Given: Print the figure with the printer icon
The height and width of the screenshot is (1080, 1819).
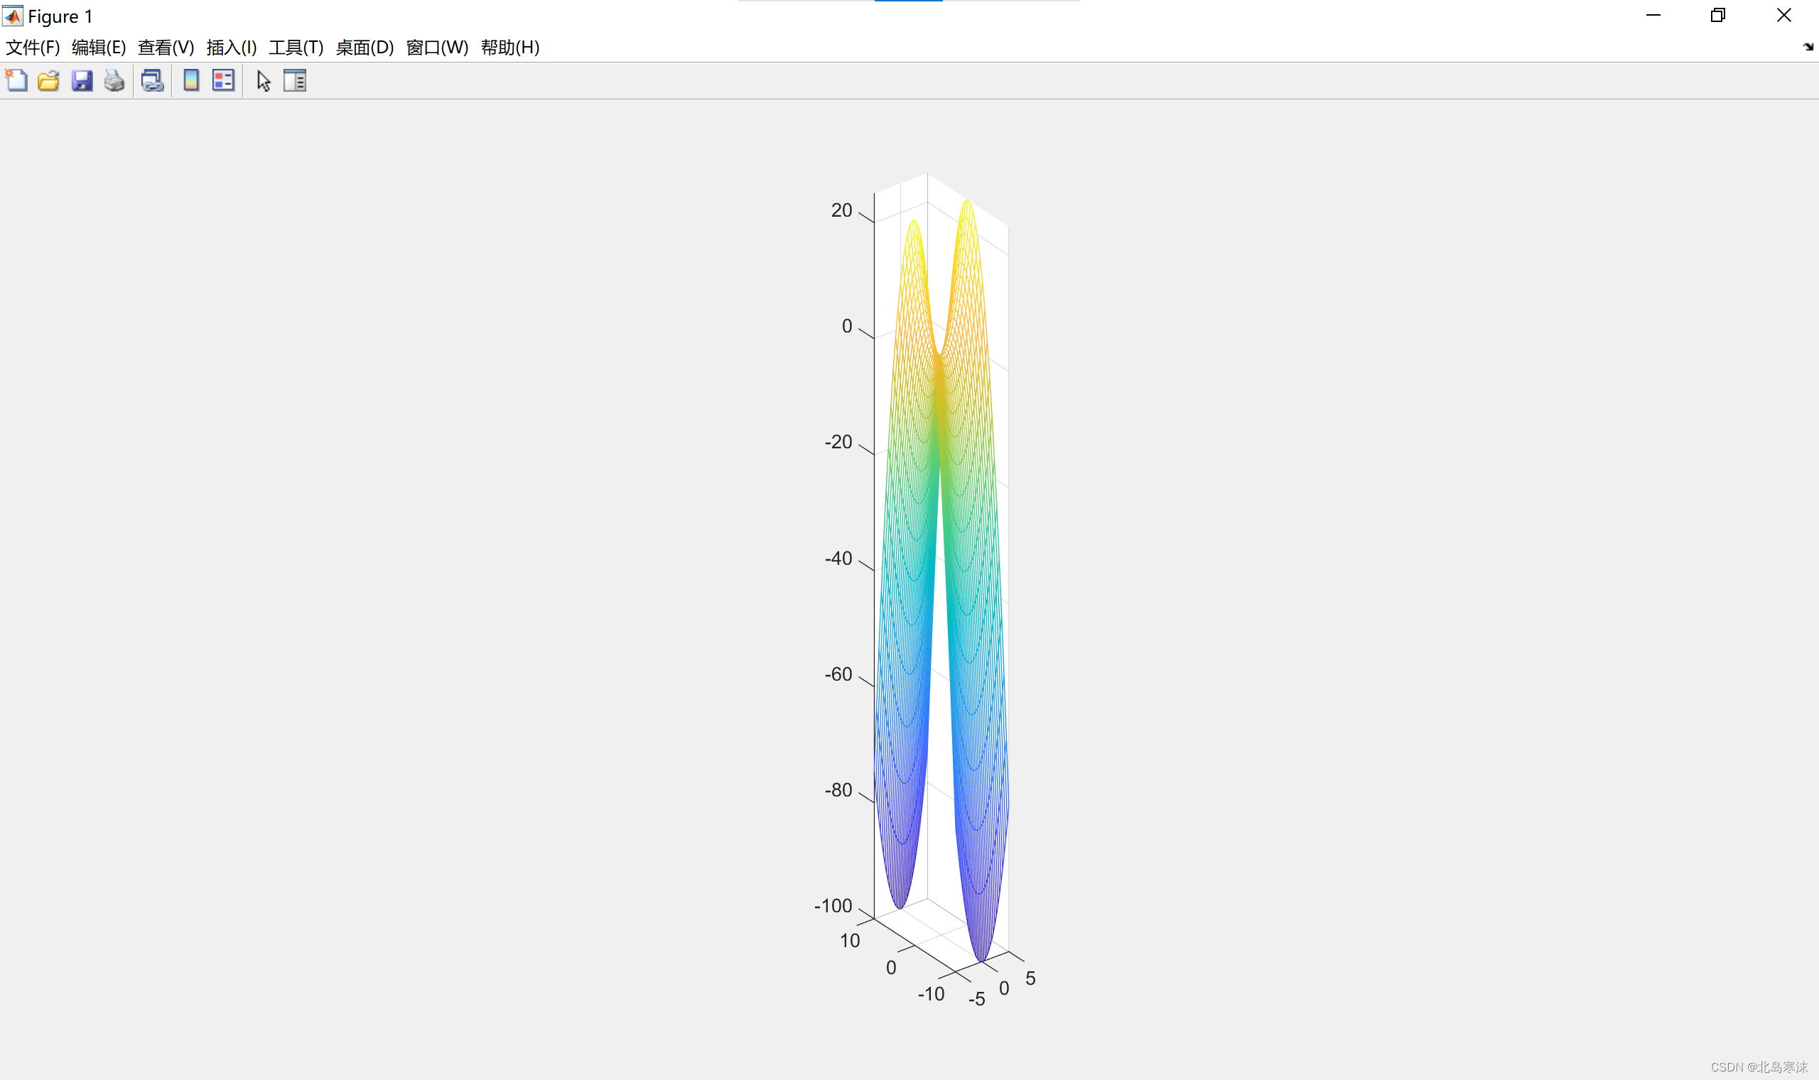Looking at the screenshot, I should pos(114,80).
